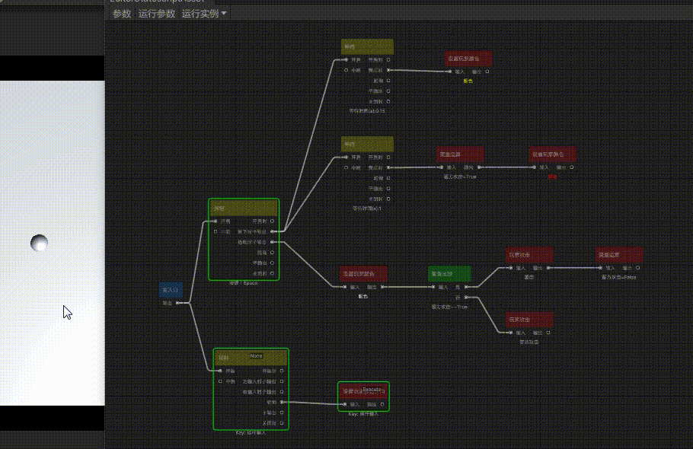This screenshot has width=693, height=449.
Task: Click the white sphere in the game preview
Action: click(x=39, y=243)
